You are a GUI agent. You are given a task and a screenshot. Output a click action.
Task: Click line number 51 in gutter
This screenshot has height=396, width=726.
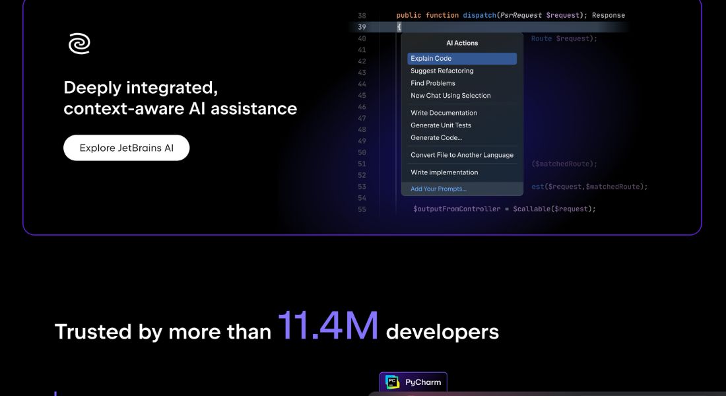coord(362,164)
